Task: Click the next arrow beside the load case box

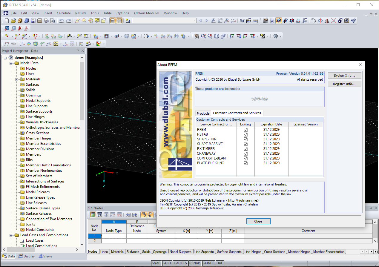Action: point(207,21)
